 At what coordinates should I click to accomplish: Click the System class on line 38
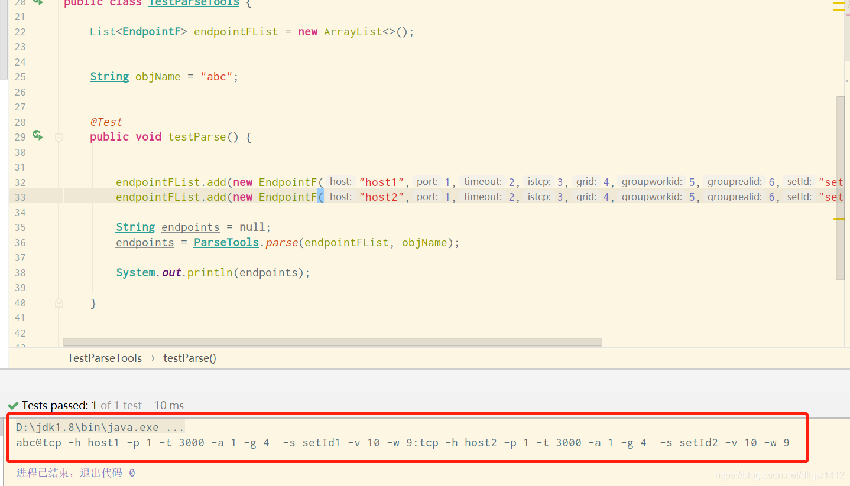tap(135, 273)
